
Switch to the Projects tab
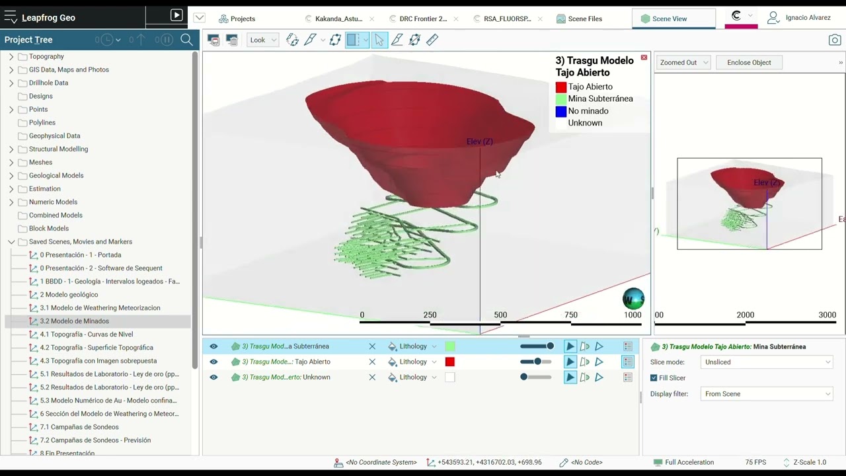[x=237, y=19]
